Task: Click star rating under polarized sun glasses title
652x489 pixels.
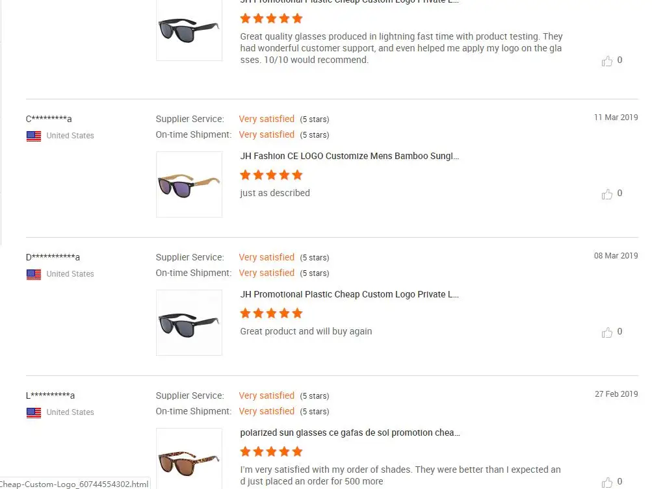Action: pyautogui.click(x=271, y=451)
